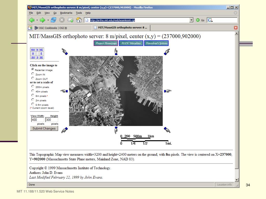Reload the page with the Refresh icon

coord(54,20)
